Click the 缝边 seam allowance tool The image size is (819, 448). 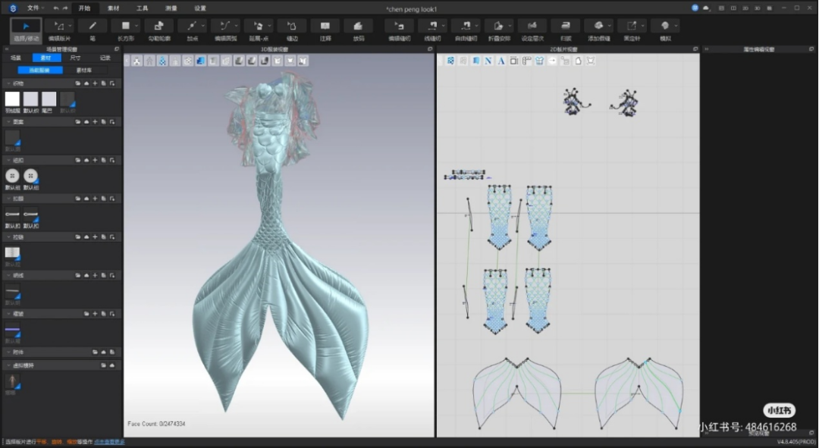292,30
